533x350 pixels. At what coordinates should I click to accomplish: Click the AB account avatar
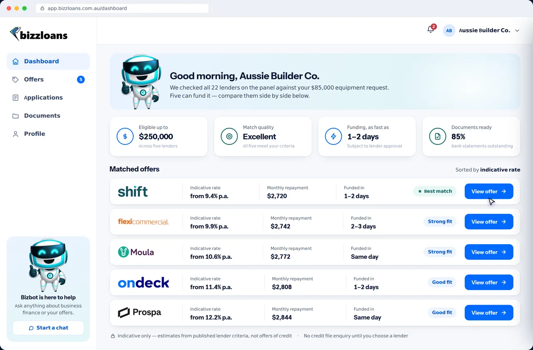tap(449, 30)
